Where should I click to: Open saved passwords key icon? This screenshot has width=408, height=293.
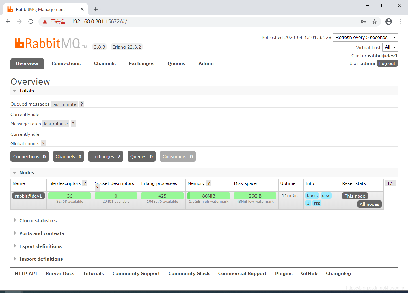pyautogui.click(x=363, y=21)
